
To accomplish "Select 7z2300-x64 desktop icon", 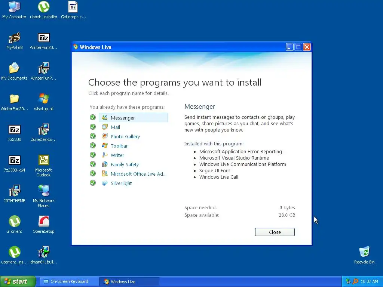I will click(x=14, y=163).
